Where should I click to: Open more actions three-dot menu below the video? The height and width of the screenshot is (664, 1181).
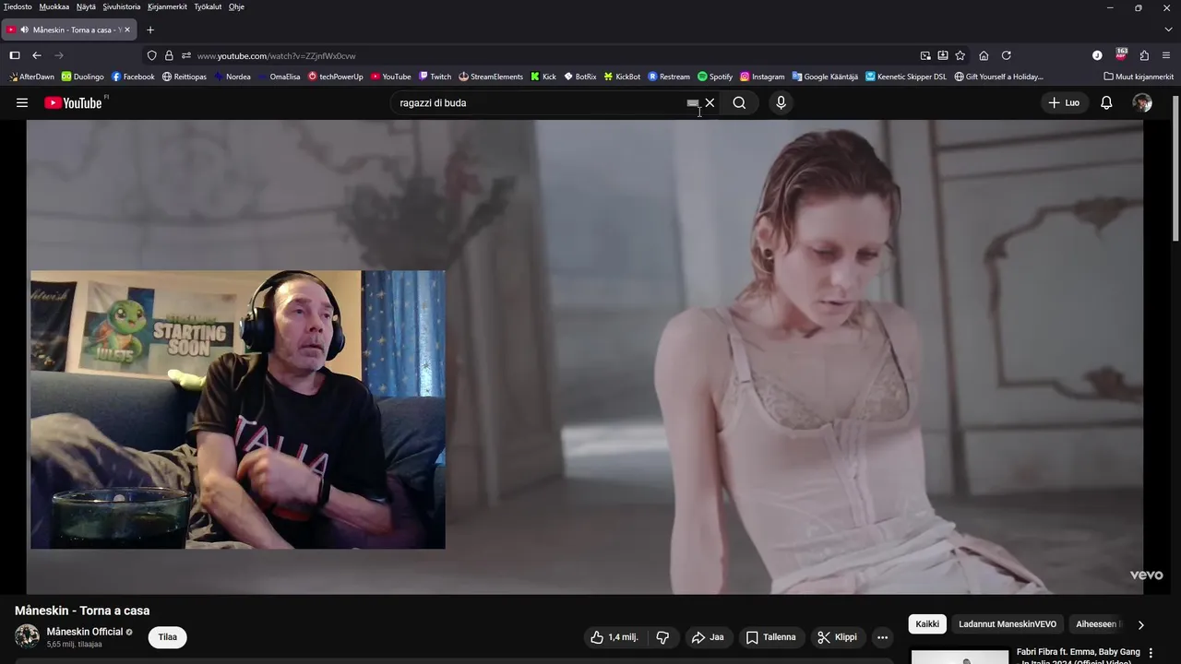click(x=882, y=637)
